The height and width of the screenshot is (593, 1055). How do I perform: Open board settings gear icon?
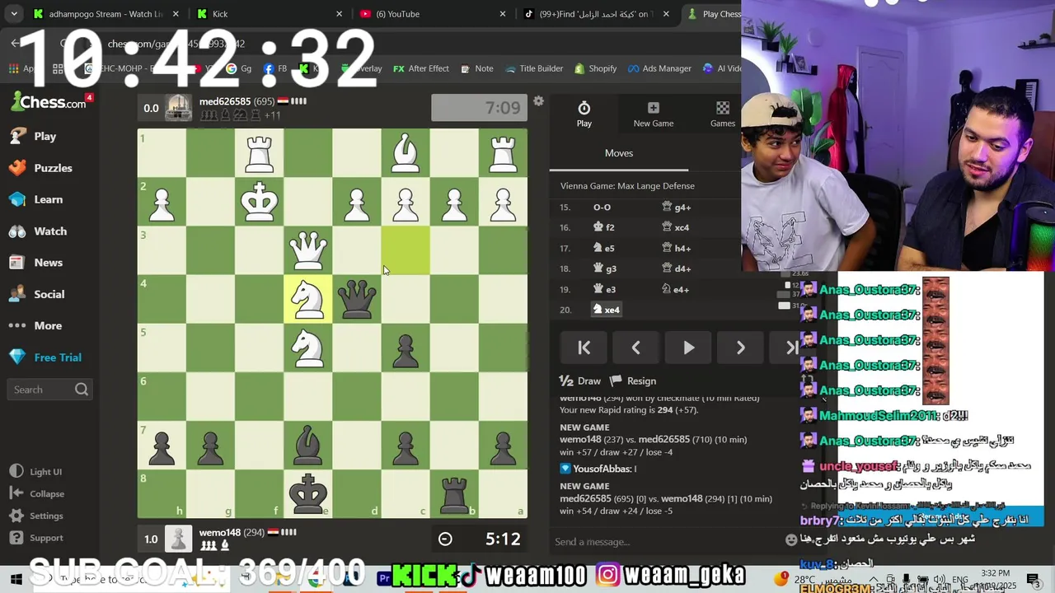pyautogui.click(x=538, y=101)
